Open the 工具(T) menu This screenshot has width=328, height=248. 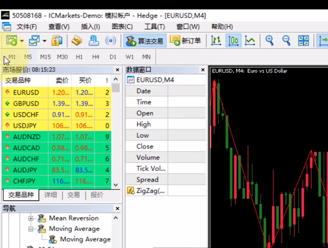coord(155,27)
